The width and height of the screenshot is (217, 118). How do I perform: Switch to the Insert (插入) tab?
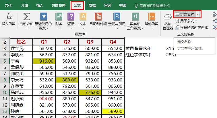(x=40, y=5)
